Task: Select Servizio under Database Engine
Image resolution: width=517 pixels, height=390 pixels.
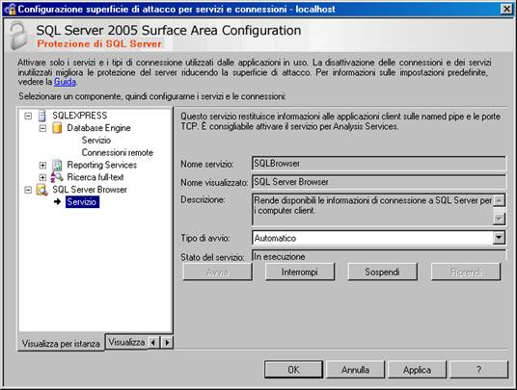Action: [95, 141]
